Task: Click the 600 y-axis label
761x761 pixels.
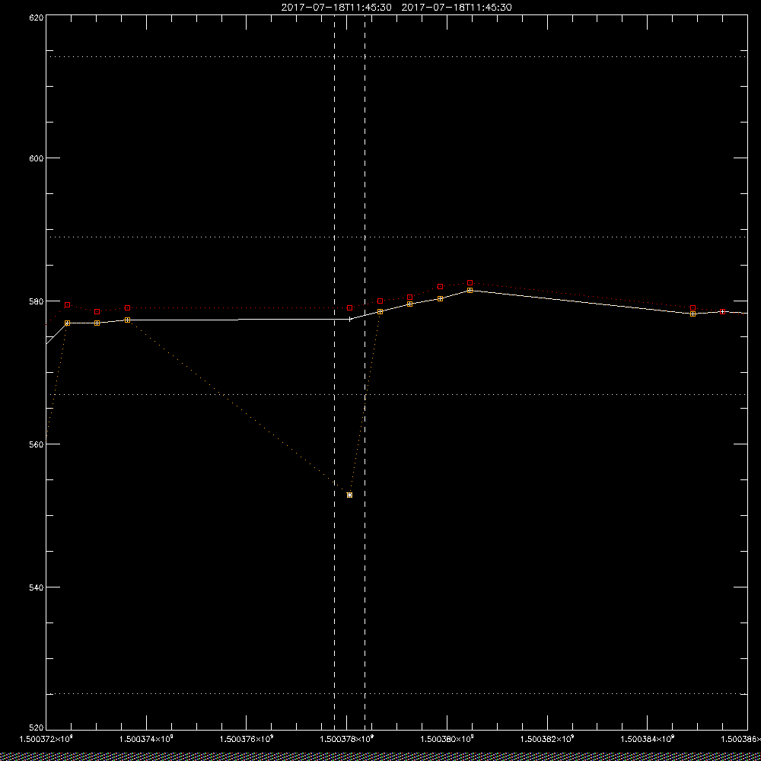Action: click(x=37, y=158)
